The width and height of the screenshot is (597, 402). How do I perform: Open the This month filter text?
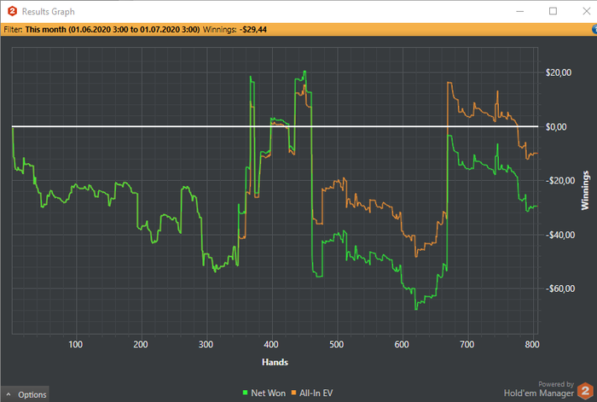[x=113, y=29]
